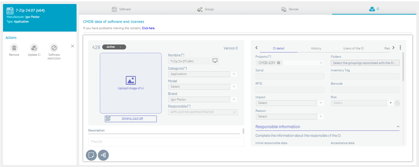The width and height of the screenshot is (419, 167).
Task: Open the Active status dropdown
Action: [114, 47]
